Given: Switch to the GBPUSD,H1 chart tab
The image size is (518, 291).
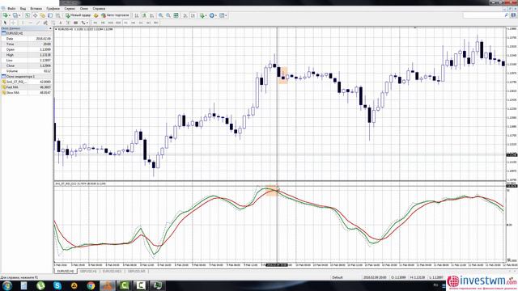Looking at the screenshot, I should click(88, 272).
